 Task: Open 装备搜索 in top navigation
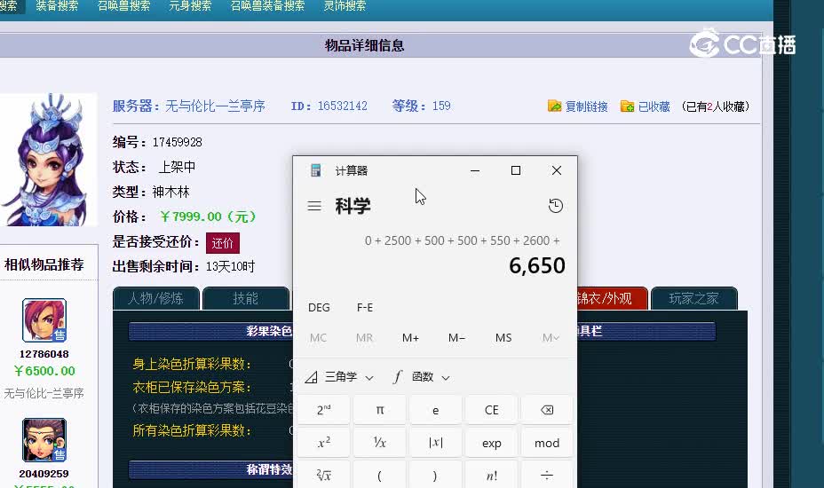point(57,6)
